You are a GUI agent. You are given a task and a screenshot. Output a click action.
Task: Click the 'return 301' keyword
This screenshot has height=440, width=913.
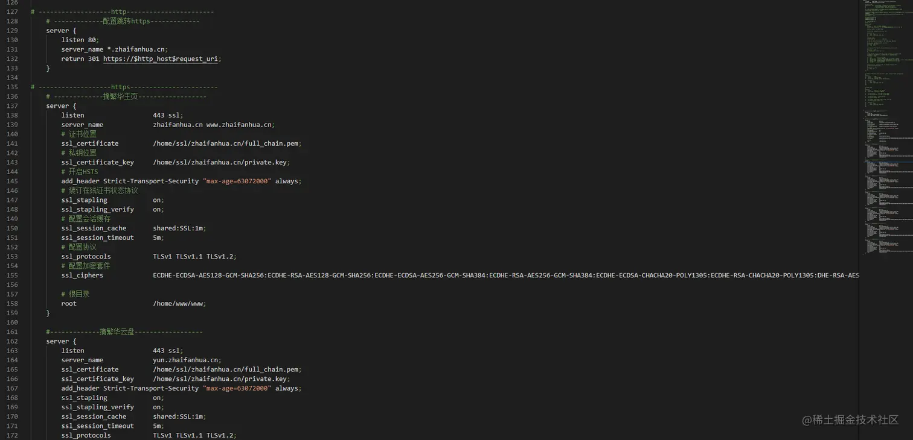click(80, 59)
